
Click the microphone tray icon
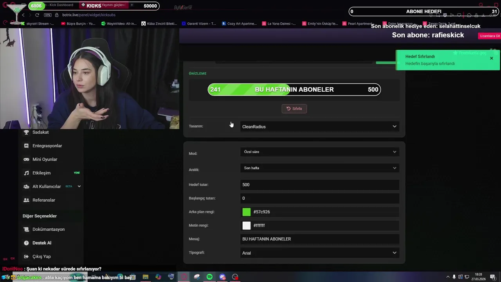[x=454, y=277]
